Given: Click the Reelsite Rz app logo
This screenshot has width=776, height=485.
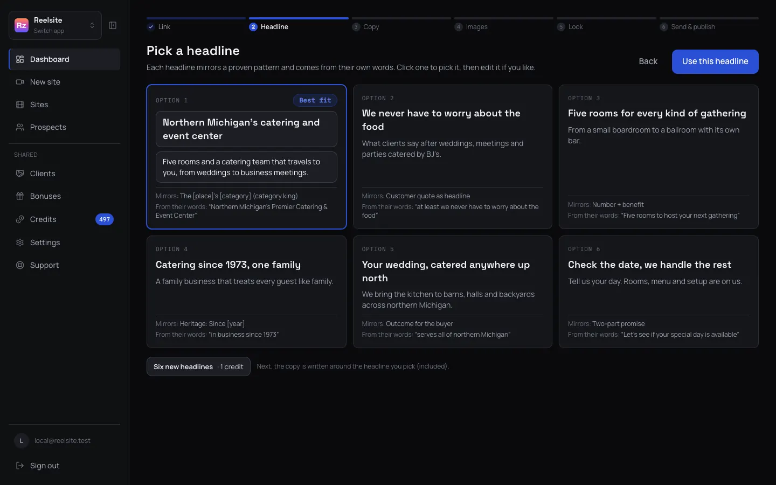Looking at the screenshot, I should (22, 25).
